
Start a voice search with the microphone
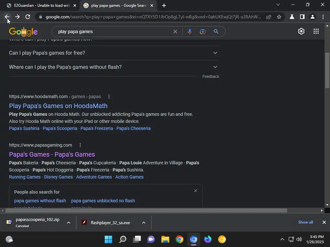[x=189, y=32]
